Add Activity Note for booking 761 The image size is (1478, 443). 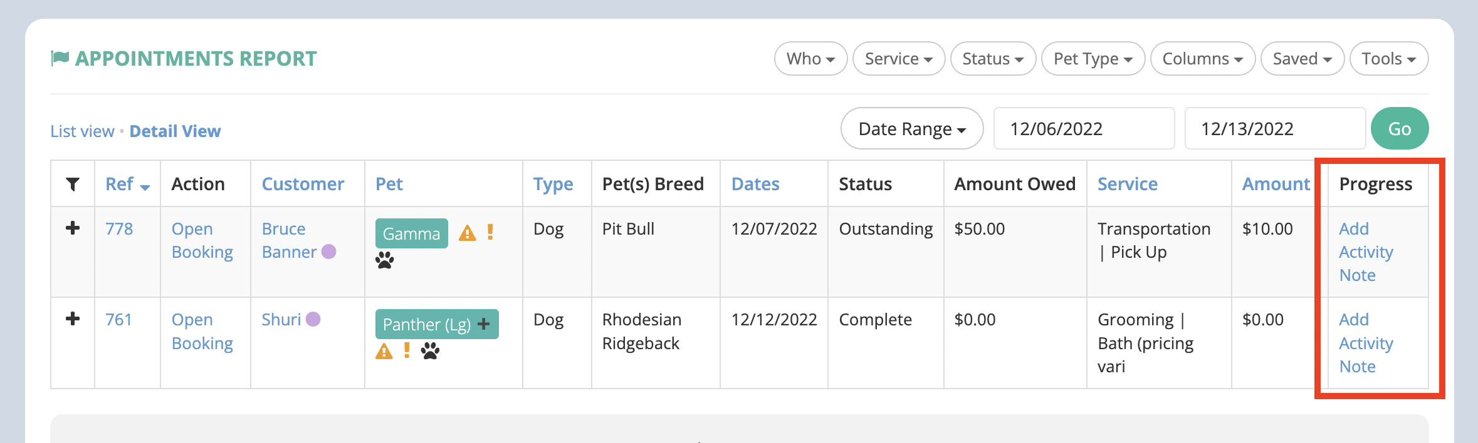(x=1366, y=343)
